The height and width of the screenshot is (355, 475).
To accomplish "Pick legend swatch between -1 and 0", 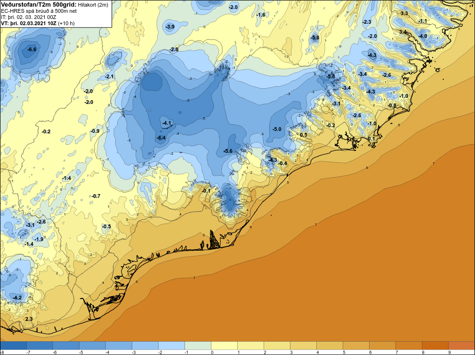I will (198, 346).
